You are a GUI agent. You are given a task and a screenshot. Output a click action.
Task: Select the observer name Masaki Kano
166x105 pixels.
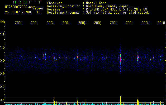(96, 3)
